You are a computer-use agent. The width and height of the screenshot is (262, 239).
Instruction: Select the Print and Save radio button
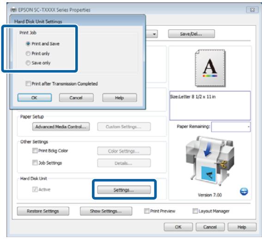coord(28,44)
